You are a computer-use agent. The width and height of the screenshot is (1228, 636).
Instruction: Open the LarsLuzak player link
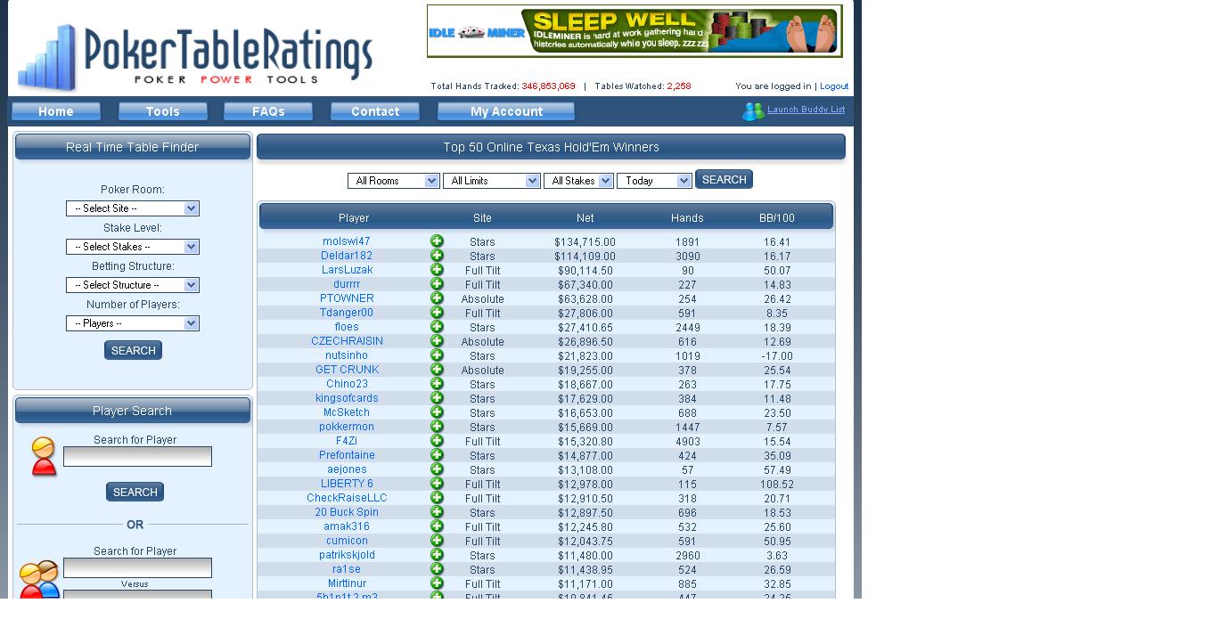click(x=347, y=270)
